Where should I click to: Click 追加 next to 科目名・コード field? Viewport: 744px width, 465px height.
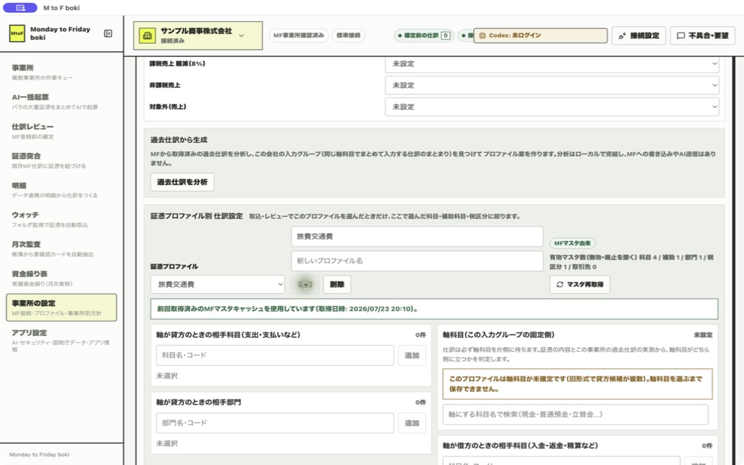point(412,355)
